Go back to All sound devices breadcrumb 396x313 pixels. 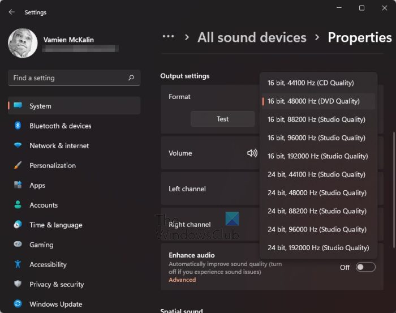[252, 37]
